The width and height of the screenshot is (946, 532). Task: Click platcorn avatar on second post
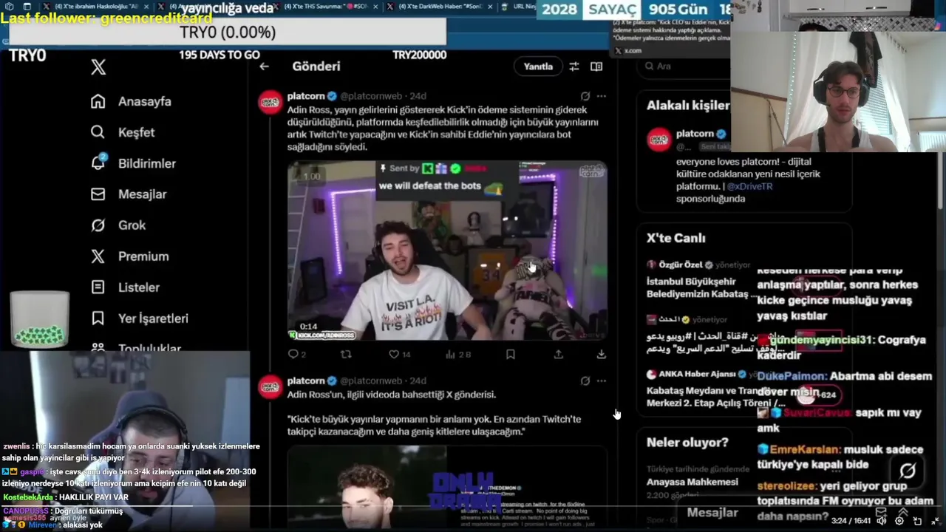[270, 387]
